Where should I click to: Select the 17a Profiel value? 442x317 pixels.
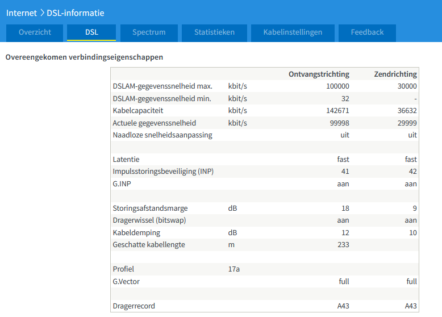(x=233, y=269)
